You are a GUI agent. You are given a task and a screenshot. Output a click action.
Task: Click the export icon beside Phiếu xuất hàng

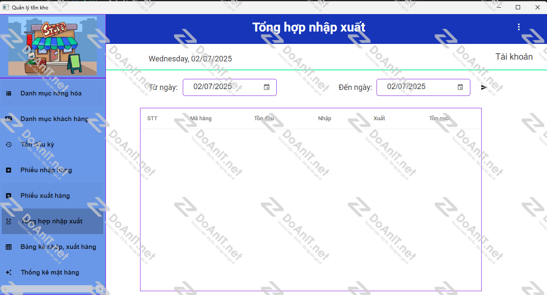coord(9,196)
